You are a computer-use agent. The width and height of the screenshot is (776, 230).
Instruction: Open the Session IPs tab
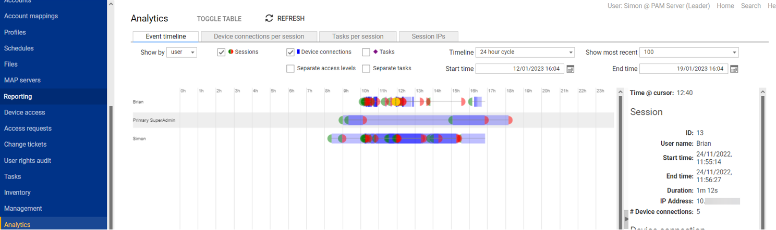[428, 36]
